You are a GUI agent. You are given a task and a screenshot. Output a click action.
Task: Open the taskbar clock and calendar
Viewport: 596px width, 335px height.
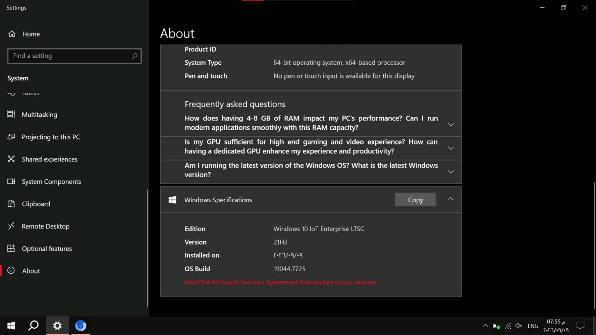click(x=556, y=326)
